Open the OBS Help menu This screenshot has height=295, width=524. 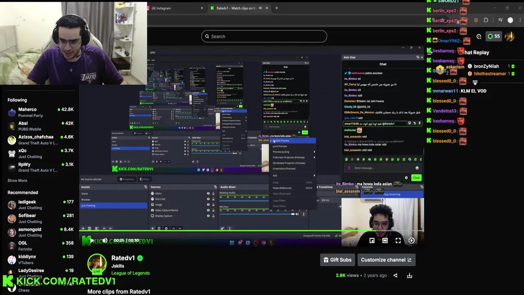click(x=152, y=52)
